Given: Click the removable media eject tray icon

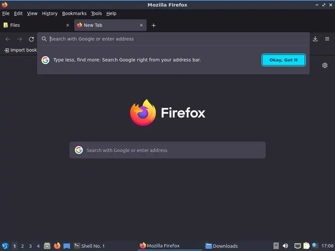Looking at the screenshot, I should [276, 246].
